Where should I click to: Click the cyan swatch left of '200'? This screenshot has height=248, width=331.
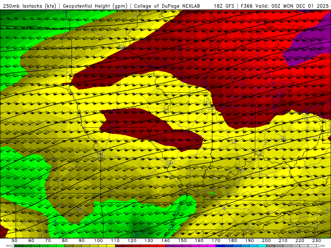262,246
